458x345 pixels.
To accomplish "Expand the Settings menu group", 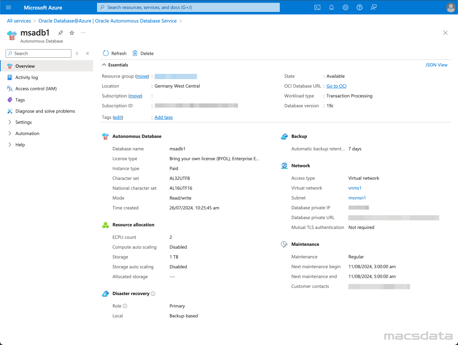I will 10,122.
